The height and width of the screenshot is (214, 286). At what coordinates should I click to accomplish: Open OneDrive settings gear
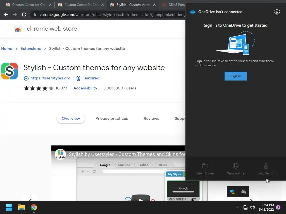[277, 12]
